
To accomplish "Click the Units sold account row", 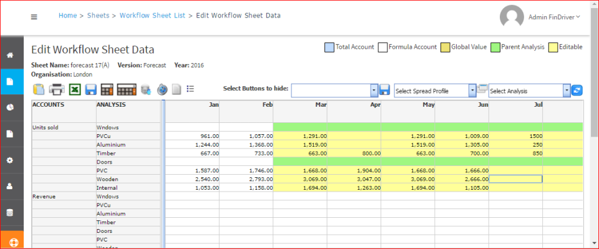I will (64, 127).
